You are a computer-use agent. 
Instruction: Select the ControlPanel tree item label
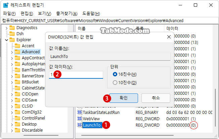coord(33,118)
